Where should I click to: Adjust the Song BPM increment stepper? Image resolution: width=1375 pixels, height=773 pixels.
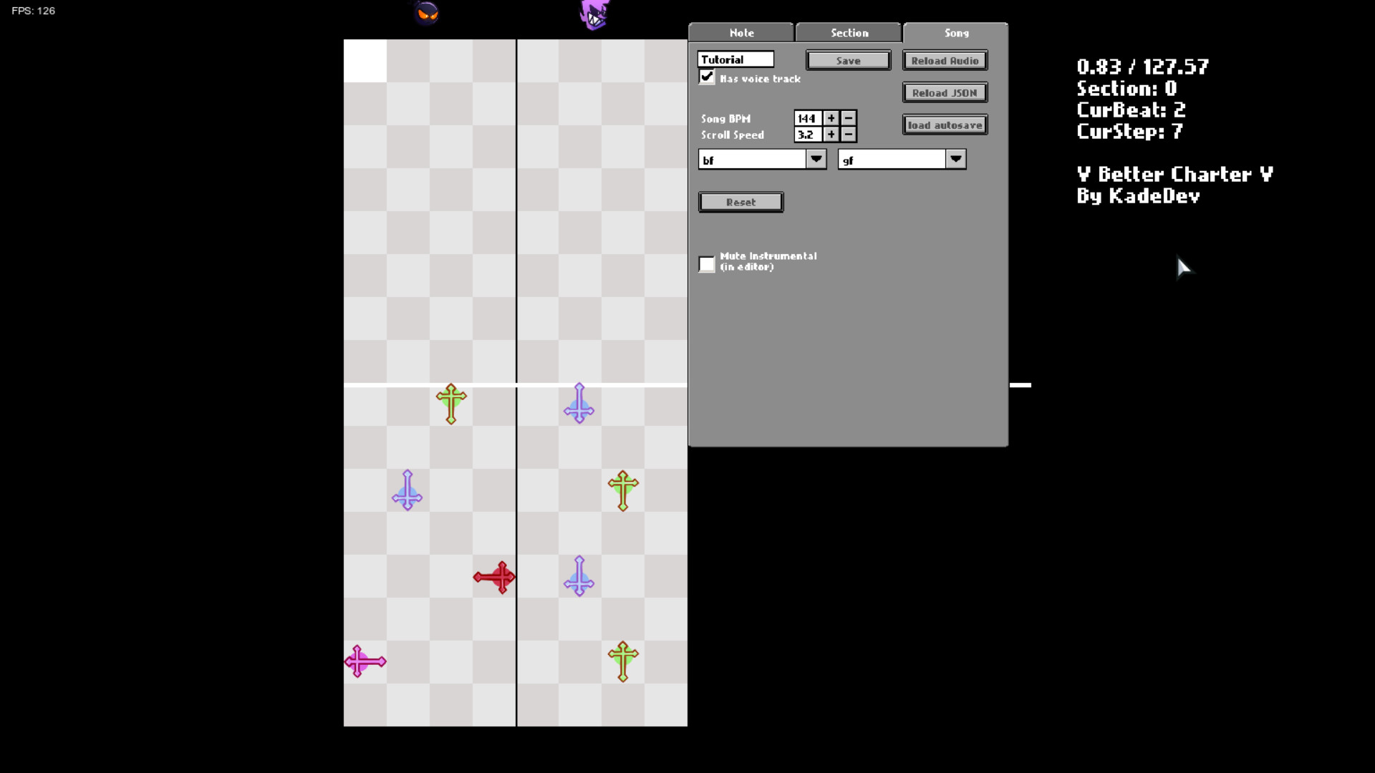[x=830, y=117]
